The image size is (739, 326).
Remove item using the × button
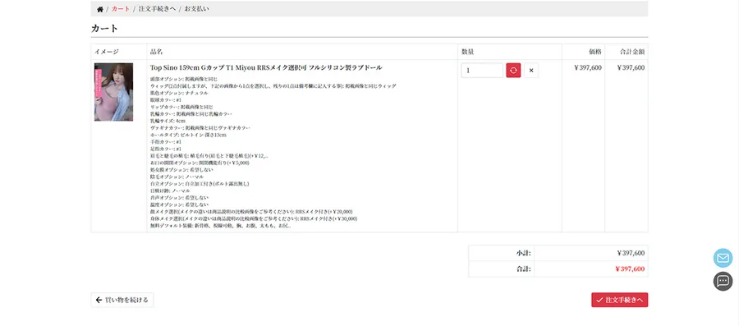(531, 70)
